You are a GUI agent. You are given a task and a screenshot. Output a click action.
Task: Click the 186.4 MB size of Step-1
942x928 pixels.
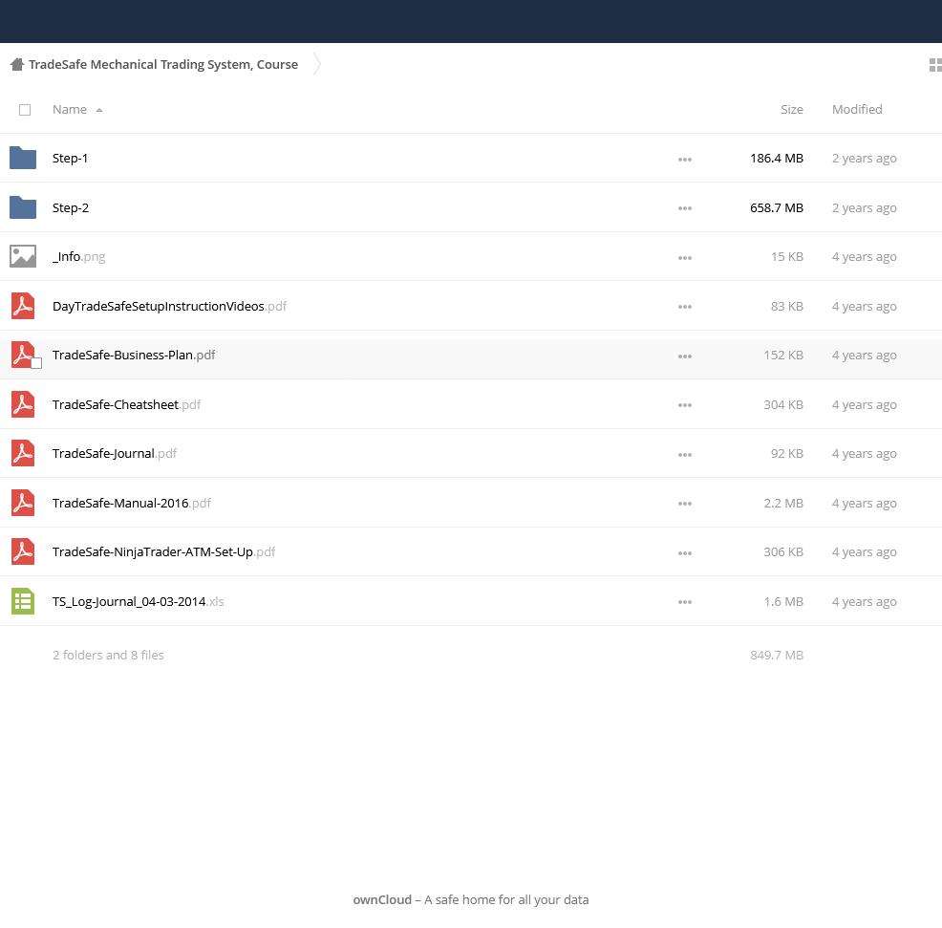coord(776,158)
